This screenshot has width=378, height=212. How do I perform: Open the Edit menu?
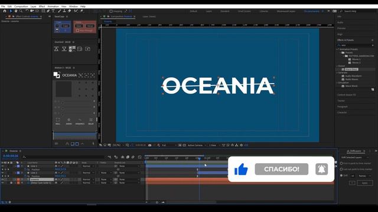coord(9,6)
